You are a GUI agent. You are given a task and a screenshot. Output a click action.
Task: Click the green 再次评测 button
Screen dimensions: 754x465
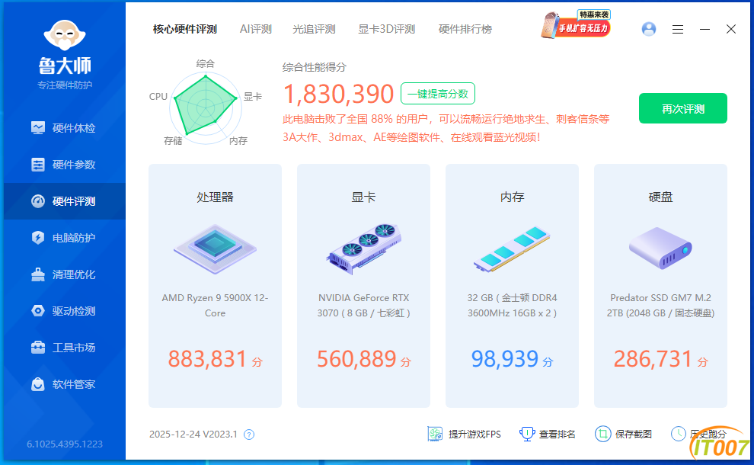(682, 108)
